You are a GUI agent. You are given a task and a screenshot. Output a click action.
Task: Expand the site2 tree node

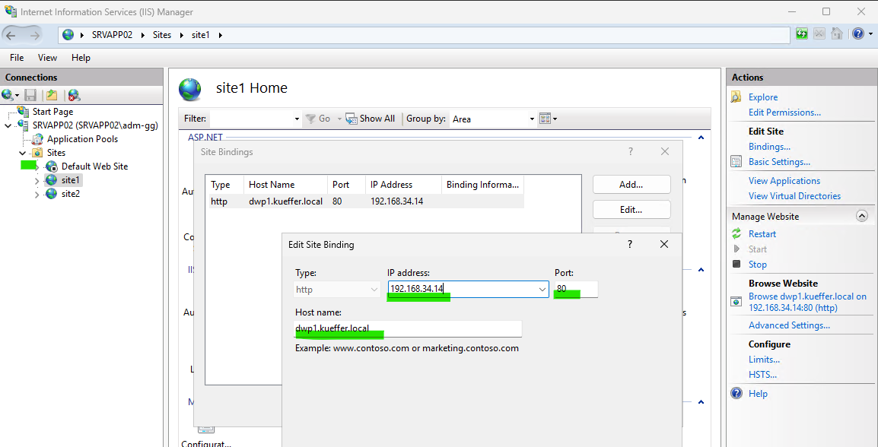click(37, 194)
